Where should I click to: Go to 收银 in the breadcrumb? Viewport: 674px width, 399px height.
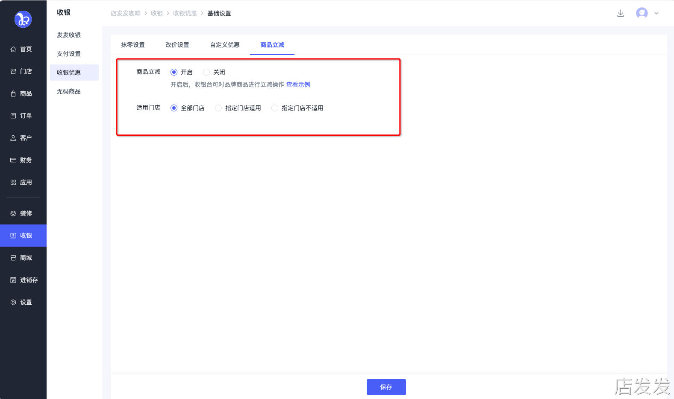click(157, 13)
